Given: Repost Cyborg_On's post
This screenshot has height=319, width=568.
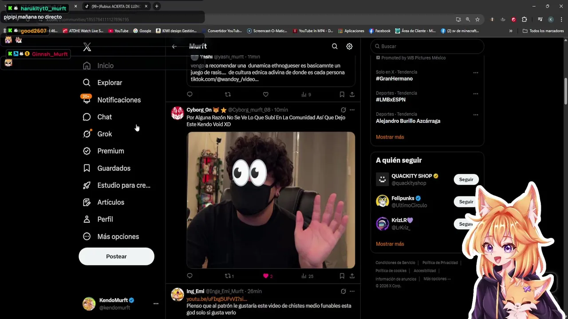Looking at the screenshot, I should pos(229,276).
